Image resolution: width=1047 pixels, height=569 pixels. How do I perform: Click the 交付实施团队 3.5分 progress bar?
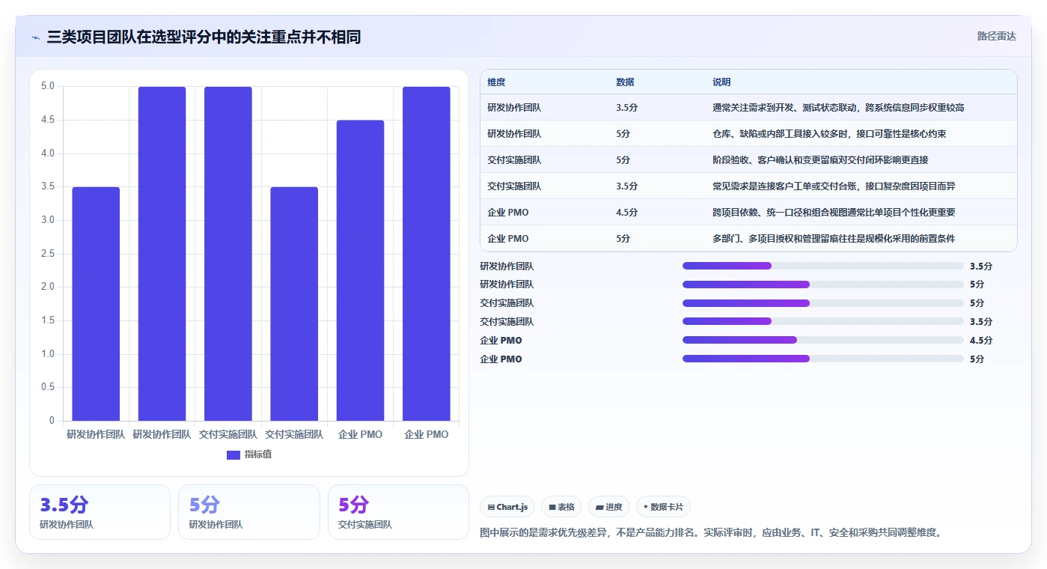(822, 321)
